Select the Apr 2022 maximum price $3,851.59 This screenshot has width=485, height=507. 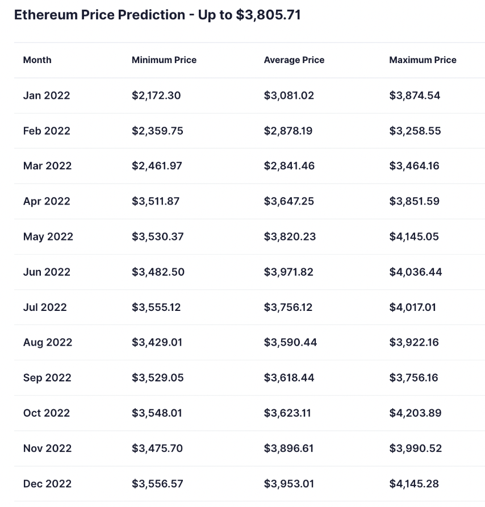414,201
